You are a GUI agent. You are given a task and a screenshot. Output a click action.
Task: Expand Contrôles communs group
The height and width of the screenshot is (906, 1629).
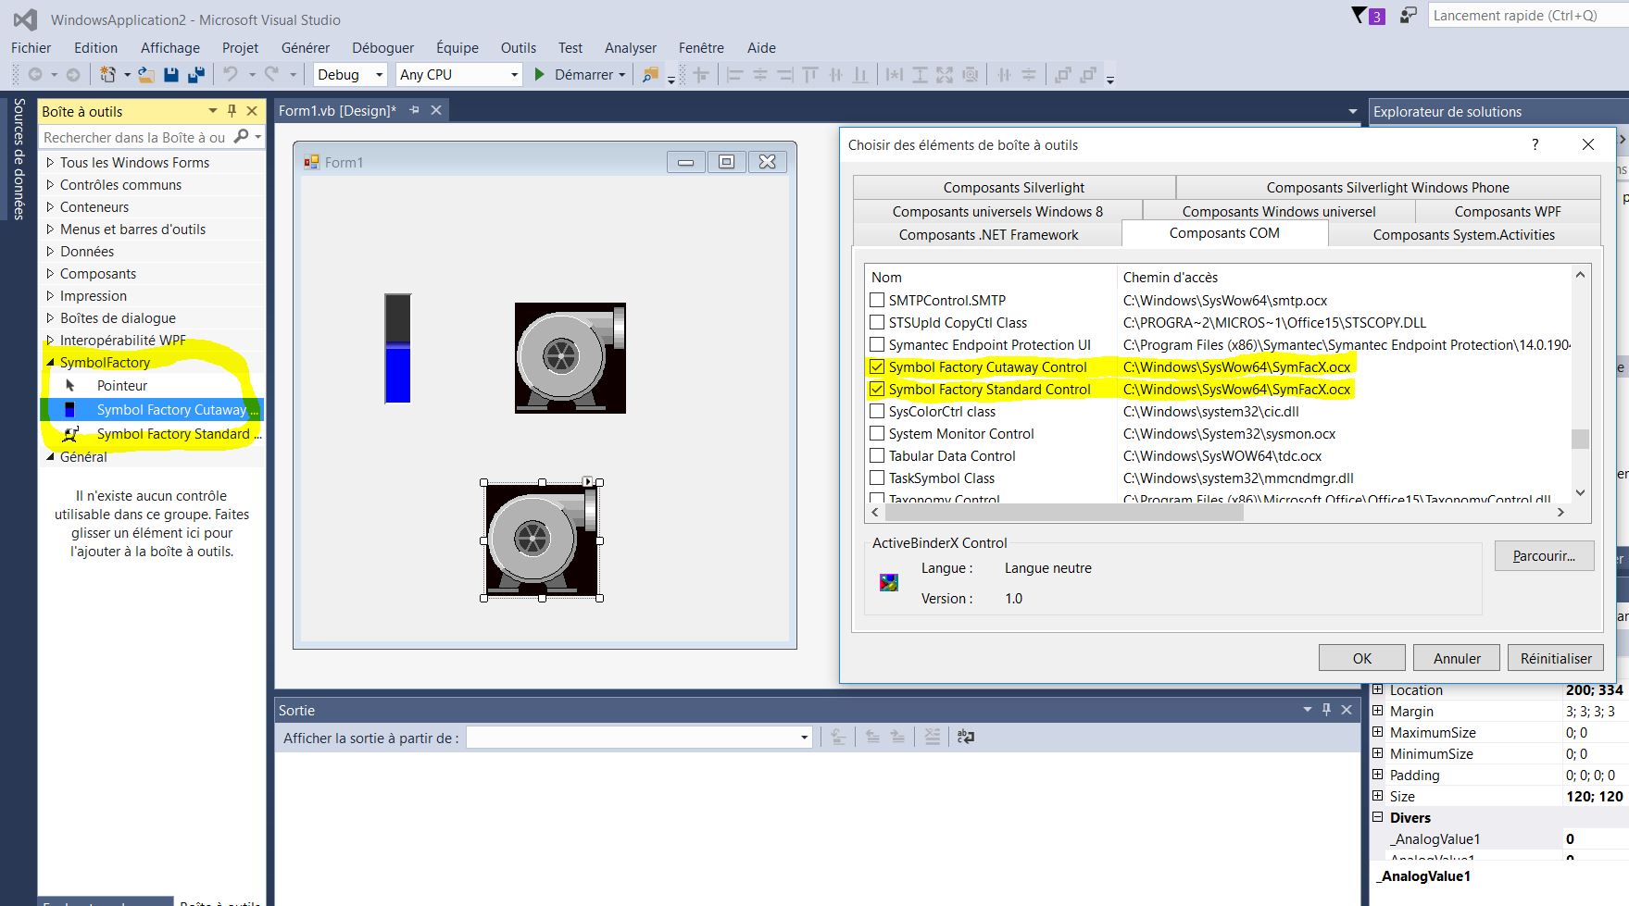(x=50, y=184)
